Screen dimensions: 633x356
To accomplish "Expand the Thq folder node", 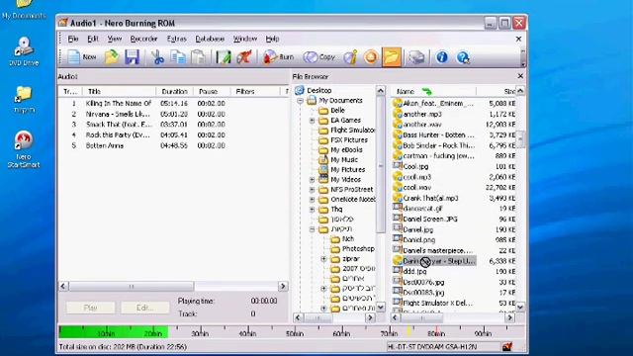I will click(x=313, y=209).
